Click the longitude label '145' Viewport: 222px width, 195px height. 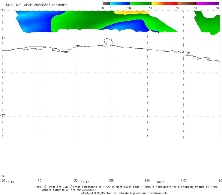pos(184,180)
